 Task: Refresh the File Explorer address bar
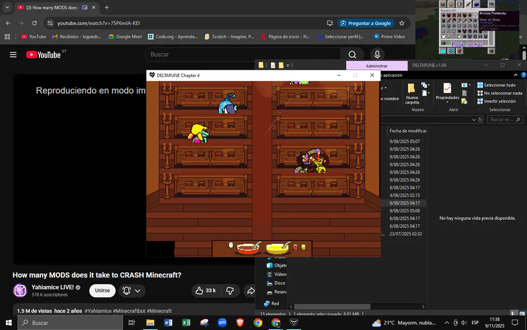coord(480,120)
